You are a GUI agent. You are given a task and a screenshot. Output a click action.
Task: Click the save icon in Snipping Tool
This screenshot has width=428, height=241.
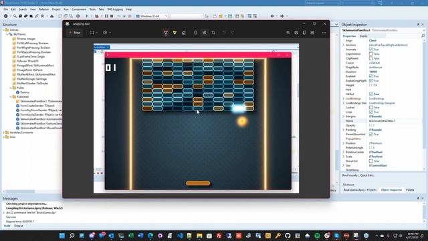(x=296, y=33)
